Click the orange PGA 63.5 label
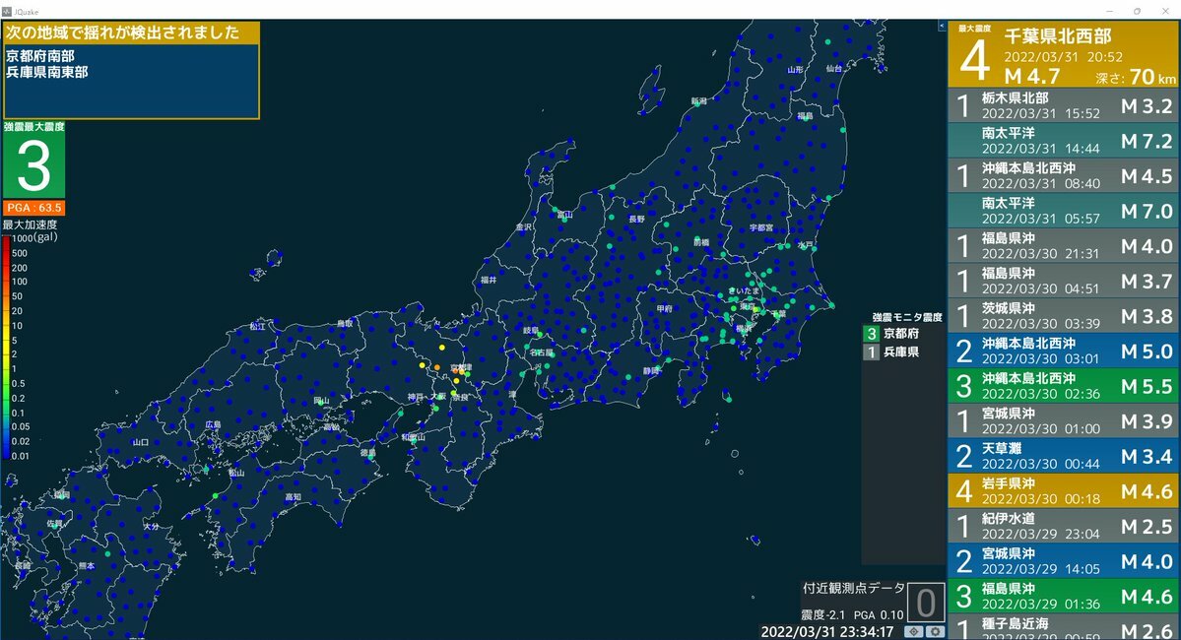1181x640 pixels. point(33,208)
